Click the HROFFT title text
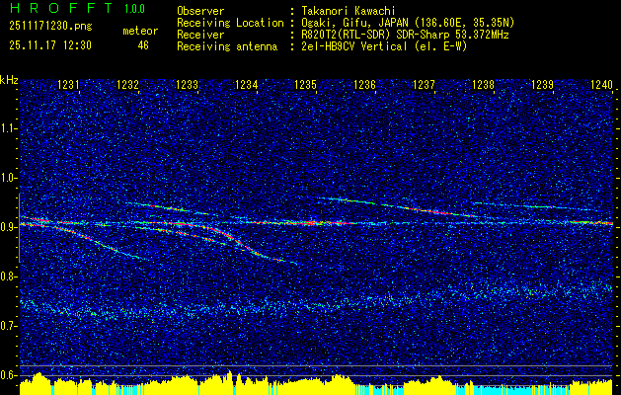This screenshot has height=395, width=621. click(x=61, y=8)
